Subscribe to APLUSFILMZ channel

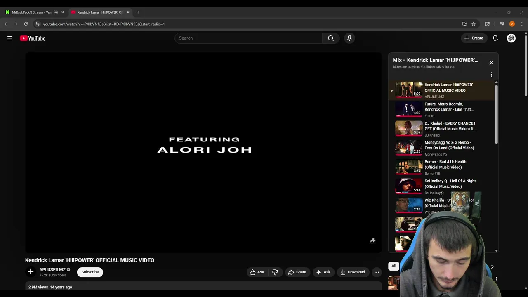[90, 272]
